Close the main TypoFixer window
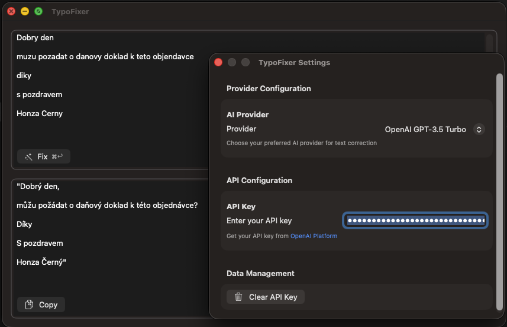Image resolution: width=507 pixels, height=327 pixels. [x=11, y=11]
